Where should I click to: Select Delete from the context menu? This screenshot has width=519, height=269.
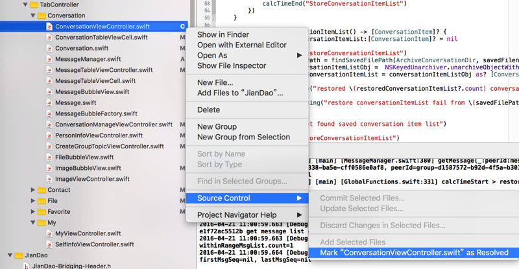(x=208, y=110)
